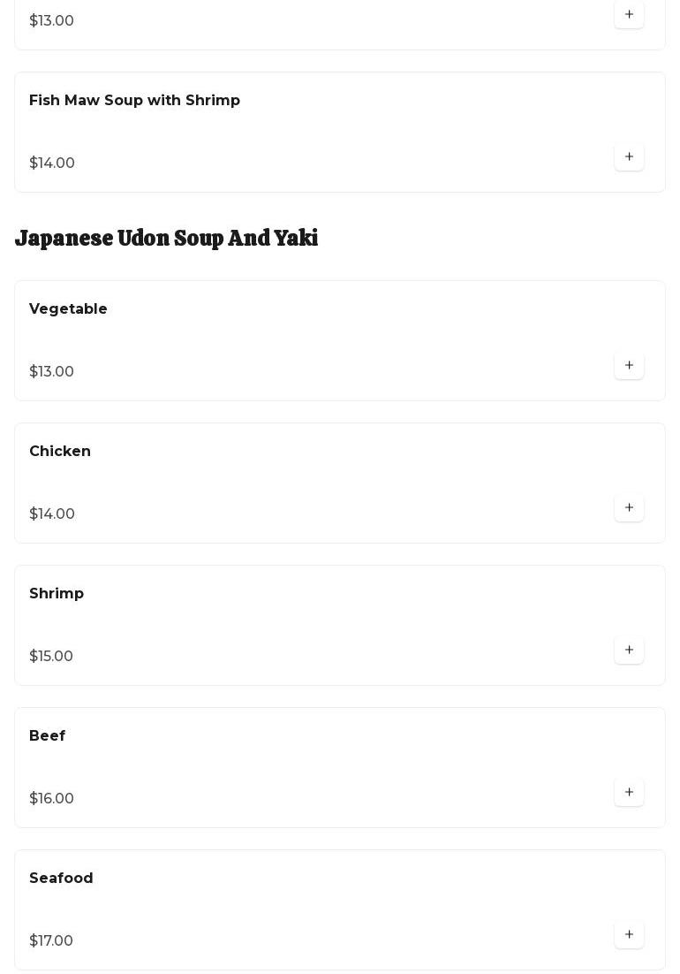Viewport: 680px width, 974px height.
Task: Click the $15.00 price of Shrimp udon
Action: [x=51, y=657]
